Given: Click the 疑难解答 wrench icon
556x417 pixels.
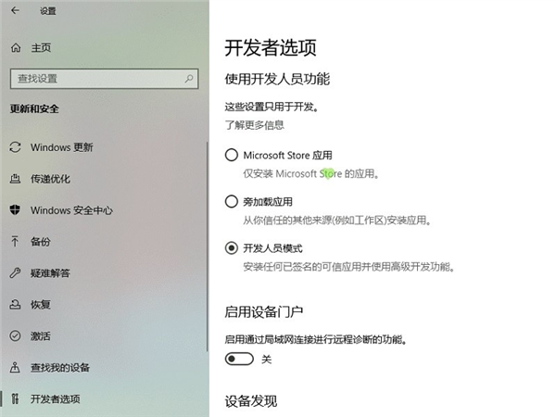Looking at the screenshot, I should coord(15,273).
